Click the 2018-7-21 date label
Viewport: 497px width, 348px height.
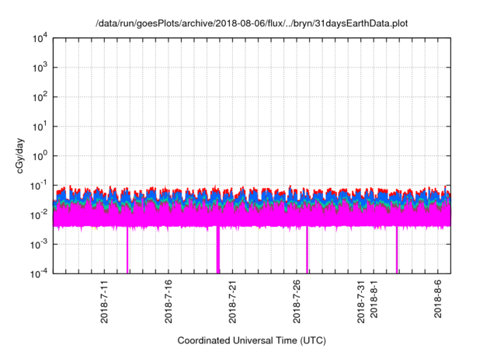pyautogui.click(x=232, y=301)
